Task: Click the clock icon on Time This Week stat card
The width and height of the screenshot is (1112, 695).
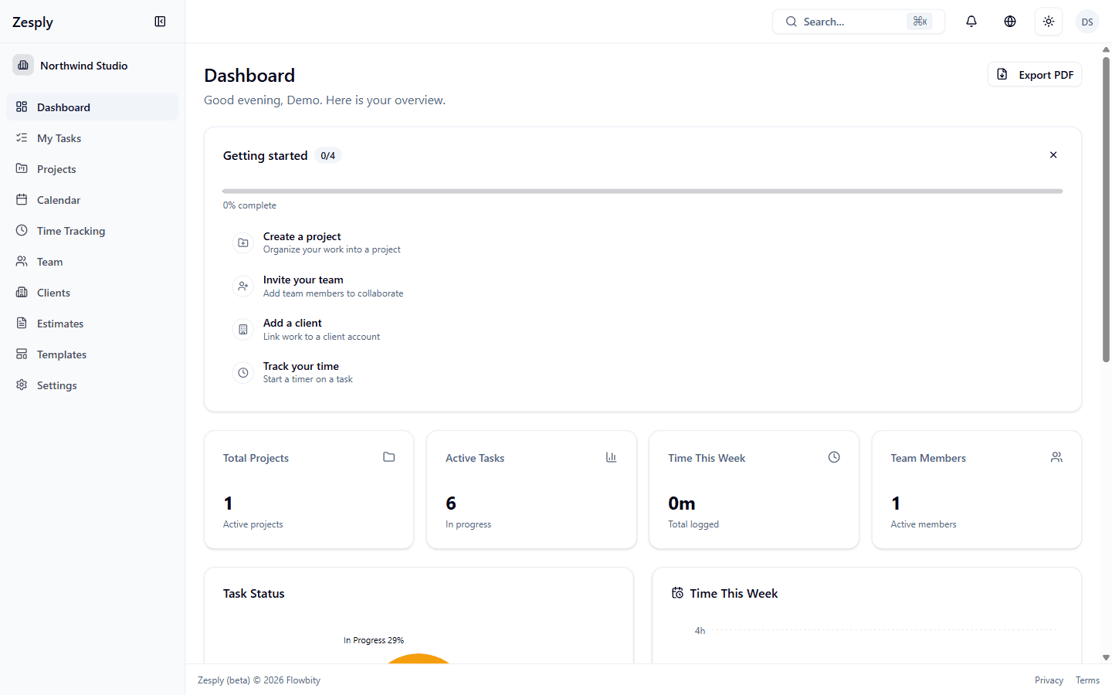Action: point(834,457)
